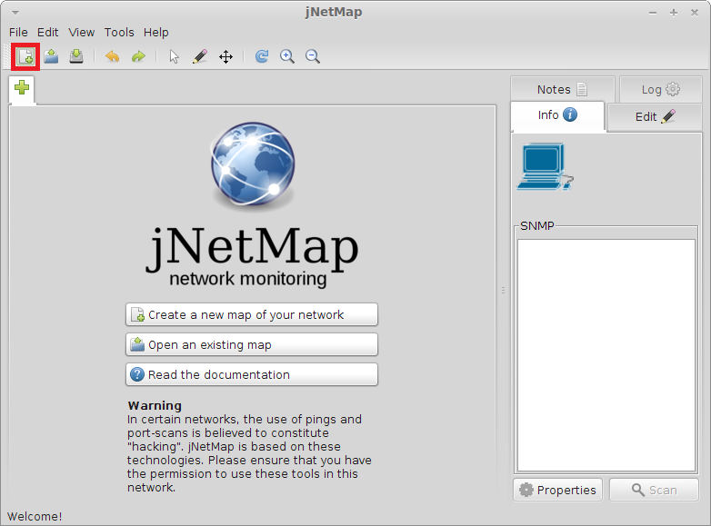Click the Scan button
This screenshot has height=526, width=711.
pyautogui.click(x=654, y=490)
